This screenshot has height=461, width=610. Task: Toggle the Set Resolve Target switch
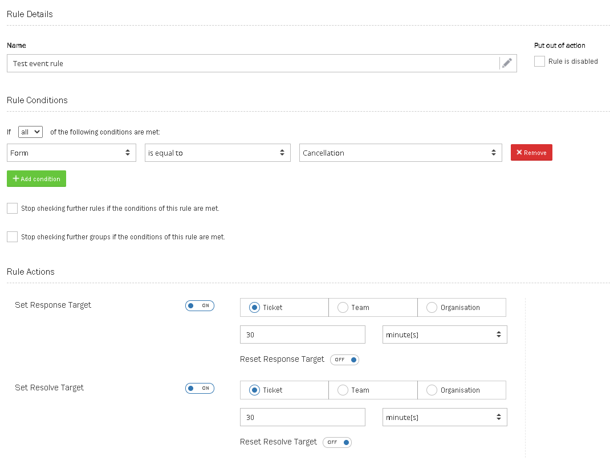click(200, 388)
